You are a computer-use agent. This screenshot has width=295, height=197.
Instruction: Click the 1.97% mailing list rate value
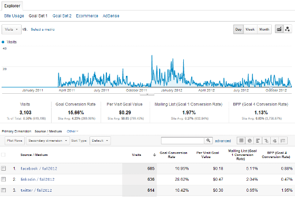pos(189,113)
